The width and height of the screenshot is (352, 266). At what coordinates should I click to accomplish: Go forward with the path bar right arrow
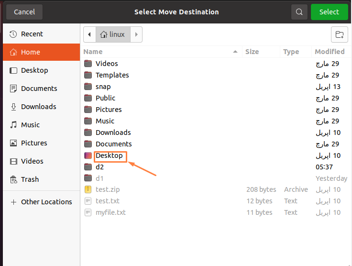[x=136, y=34]
